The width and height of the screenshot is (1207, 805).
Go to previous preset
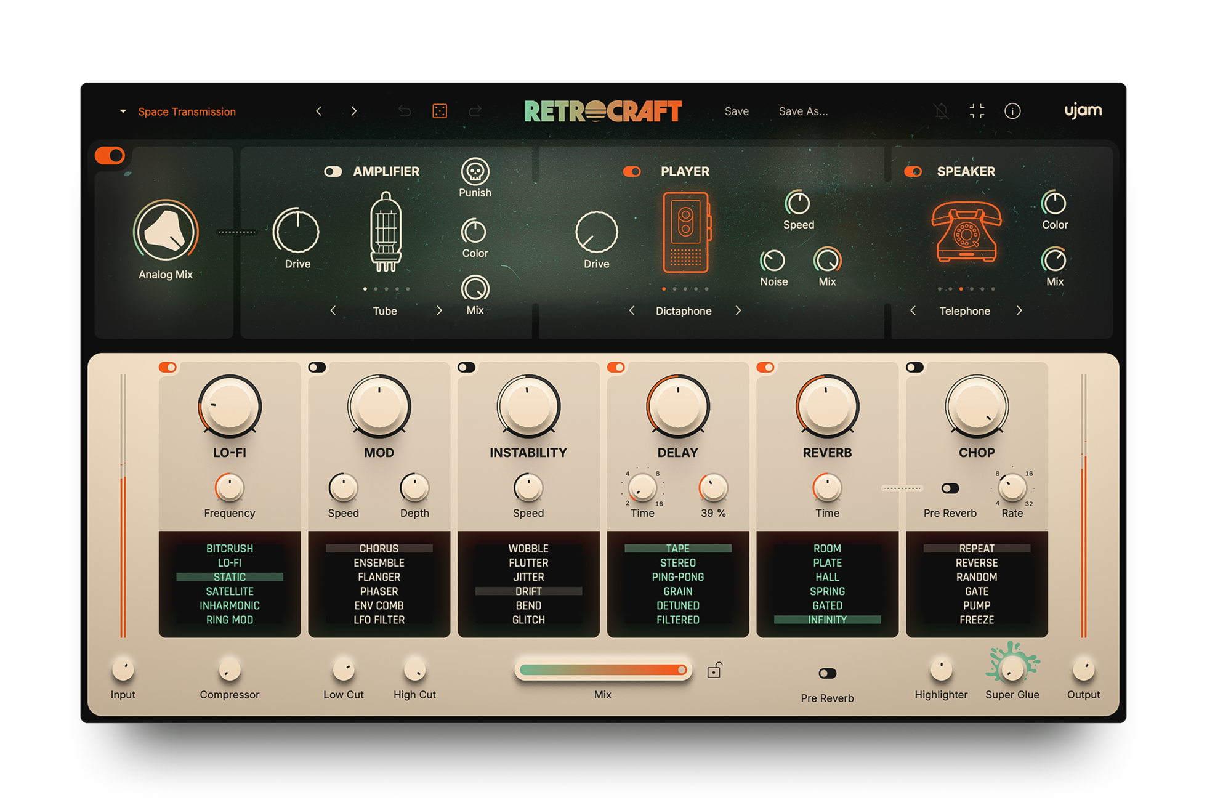pyautogui.click(x=318, y=111)
